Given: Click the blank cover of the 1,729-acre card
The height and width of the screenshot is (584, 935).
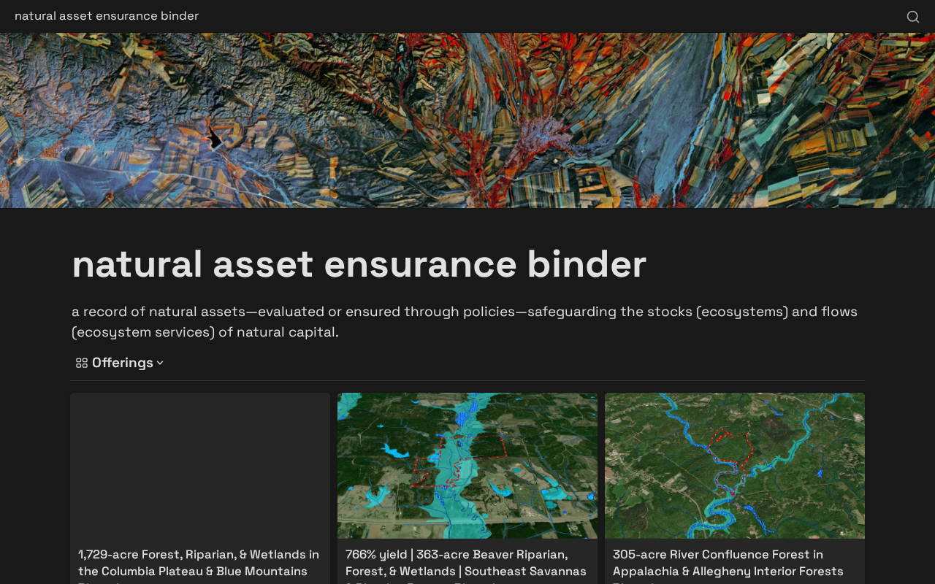Looking at the screenshot, I should [x=200, y=466].
